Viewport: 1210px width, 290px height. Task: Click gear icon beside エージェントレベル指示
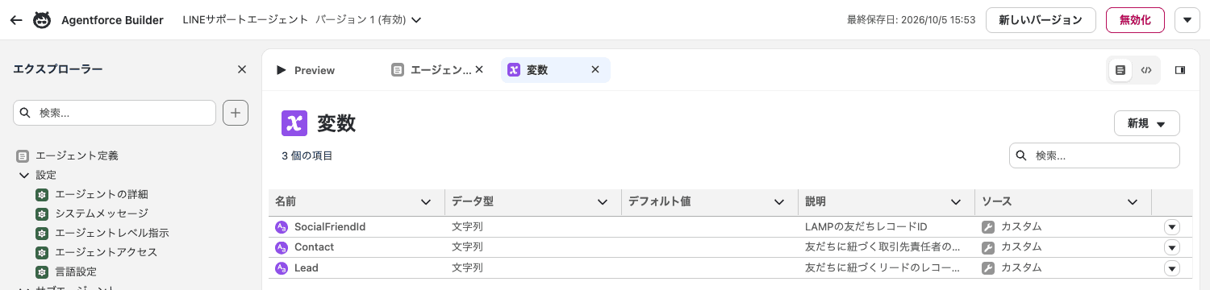click(42, 233)
